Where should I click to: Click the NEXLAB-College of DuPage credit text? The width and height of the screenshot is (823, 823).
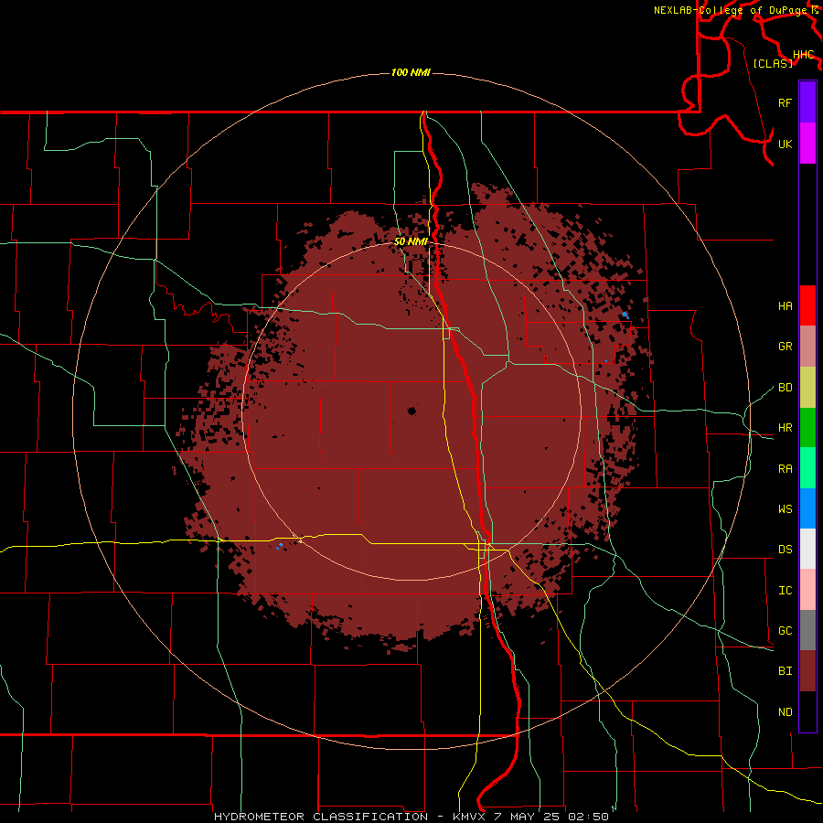(x=731, y=10)
